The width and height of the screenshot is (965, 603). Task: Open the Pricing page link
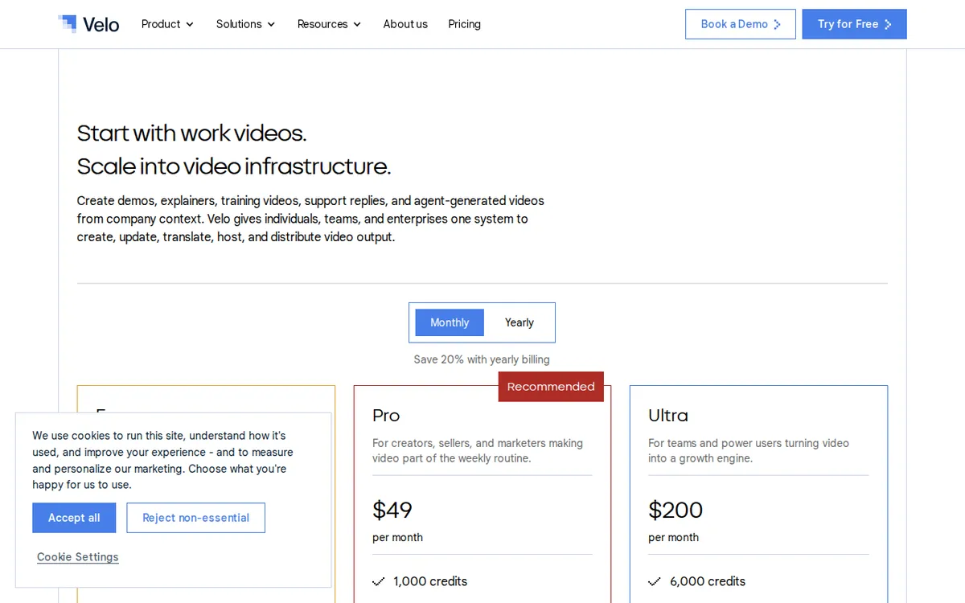(x=465, y=24)
